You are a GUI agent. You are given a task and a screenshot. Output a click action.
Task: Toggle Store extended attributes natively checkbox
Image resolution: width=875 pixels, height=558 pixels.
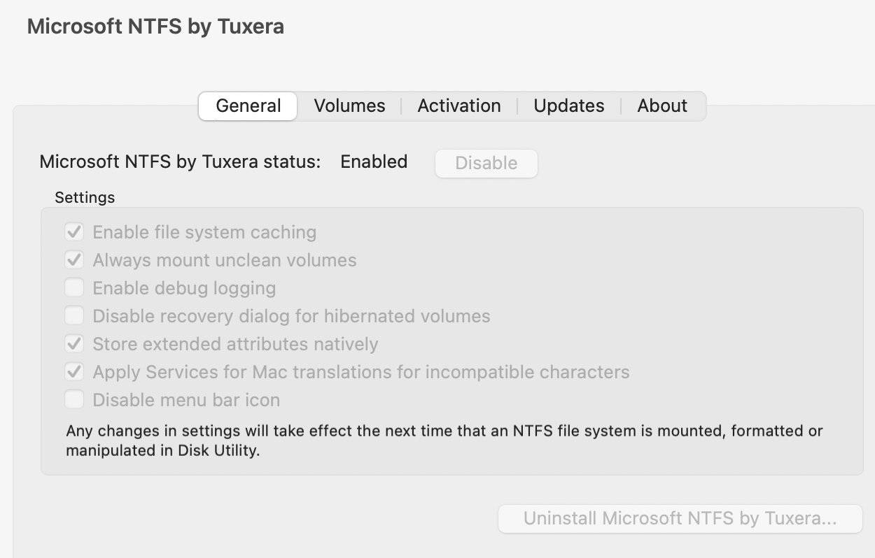point(74,344)
